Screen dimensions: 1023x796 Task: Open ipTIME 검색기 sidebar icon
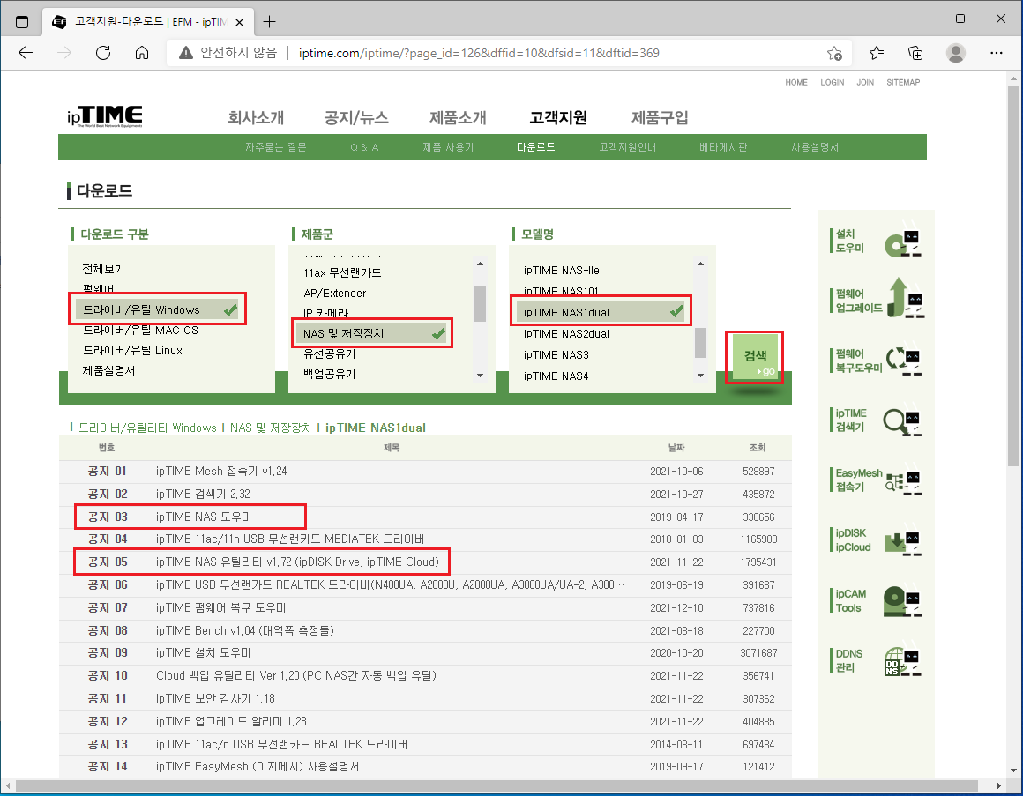click(903, 420)
